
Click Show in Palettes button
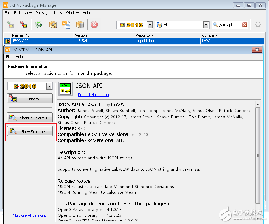click(x=30, y=118)
